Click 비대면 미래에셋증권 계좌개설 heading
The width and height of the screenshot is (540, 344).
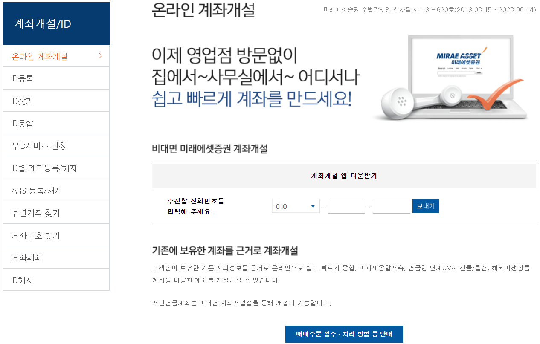pos(209,149)
